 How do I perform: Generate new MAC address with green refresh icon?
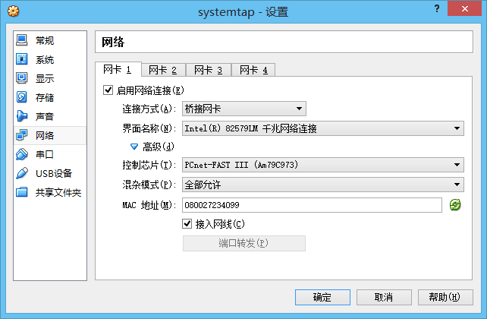point(455,205)
